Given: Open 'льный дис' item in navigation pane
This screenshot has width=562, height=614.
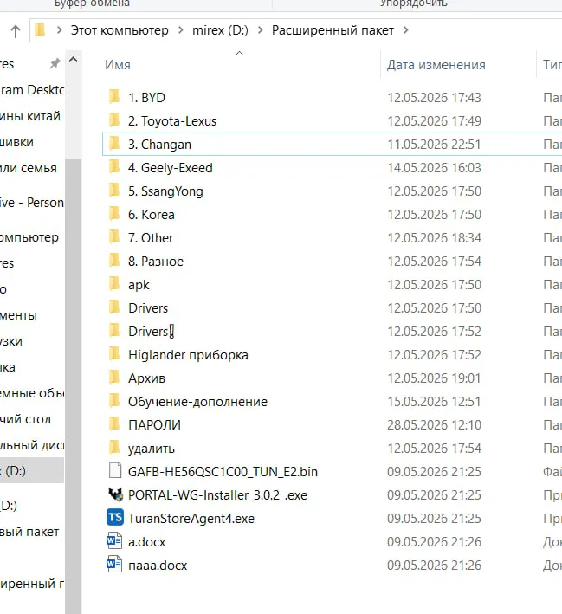Looking at the screenshot, I should [x=32, y=445].
